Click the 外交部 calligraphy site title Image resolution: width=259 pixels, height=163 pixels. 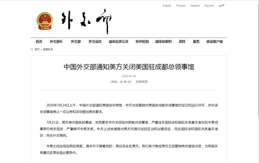[87, 21]
